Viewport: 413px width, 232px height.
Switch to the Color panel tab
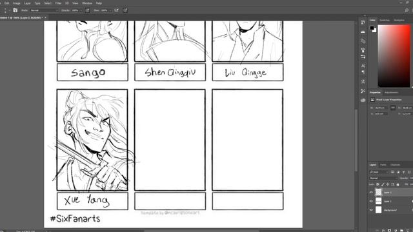click(372, 20)
